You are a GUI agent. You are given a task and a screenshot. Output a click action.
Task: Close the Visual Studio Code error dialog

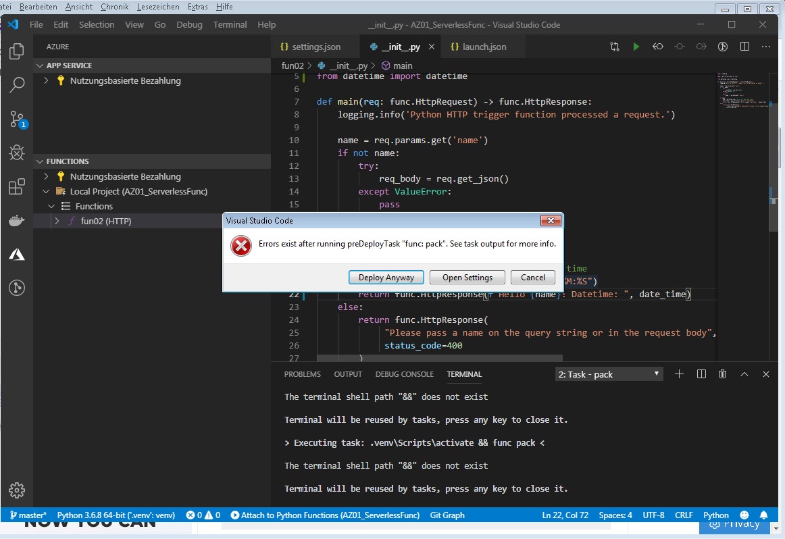[551, 221]
